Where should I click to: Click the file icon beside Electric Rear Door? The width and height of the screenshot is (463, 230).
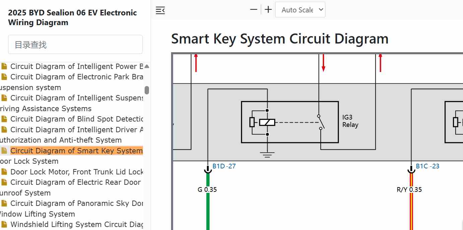click(x=4, y=182)
